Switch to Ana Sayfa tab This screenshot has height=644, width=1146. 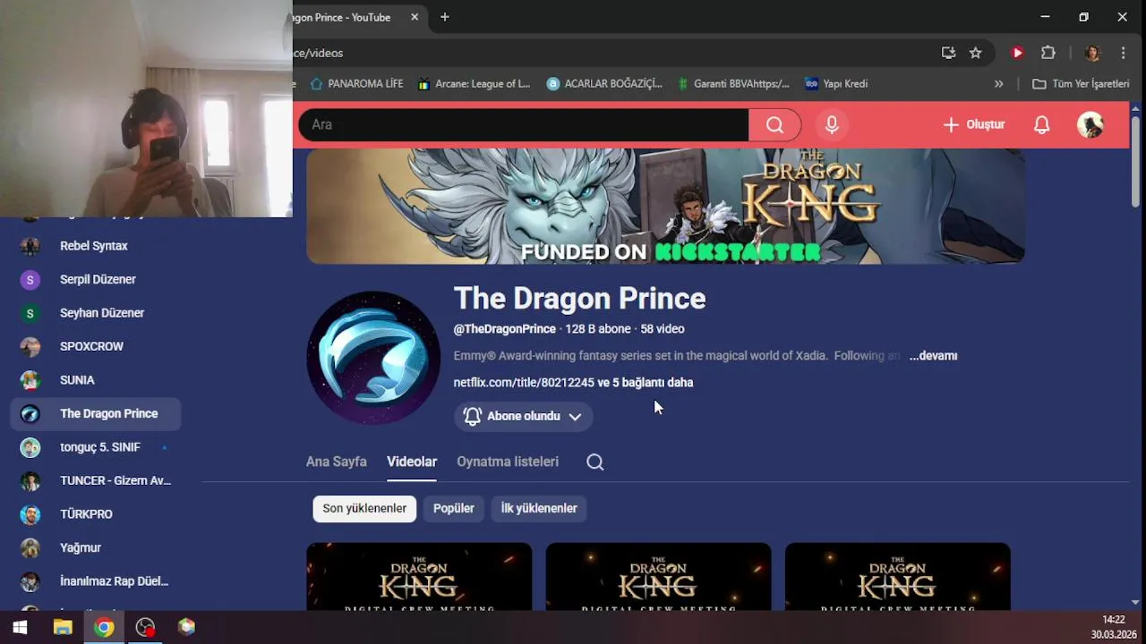337,462
